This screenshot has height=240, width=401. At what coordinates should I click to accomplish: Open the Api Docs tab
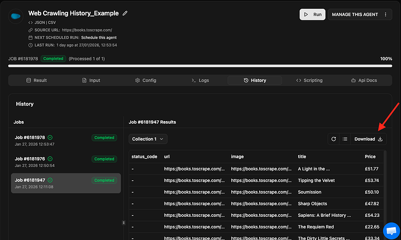point(364,81)
